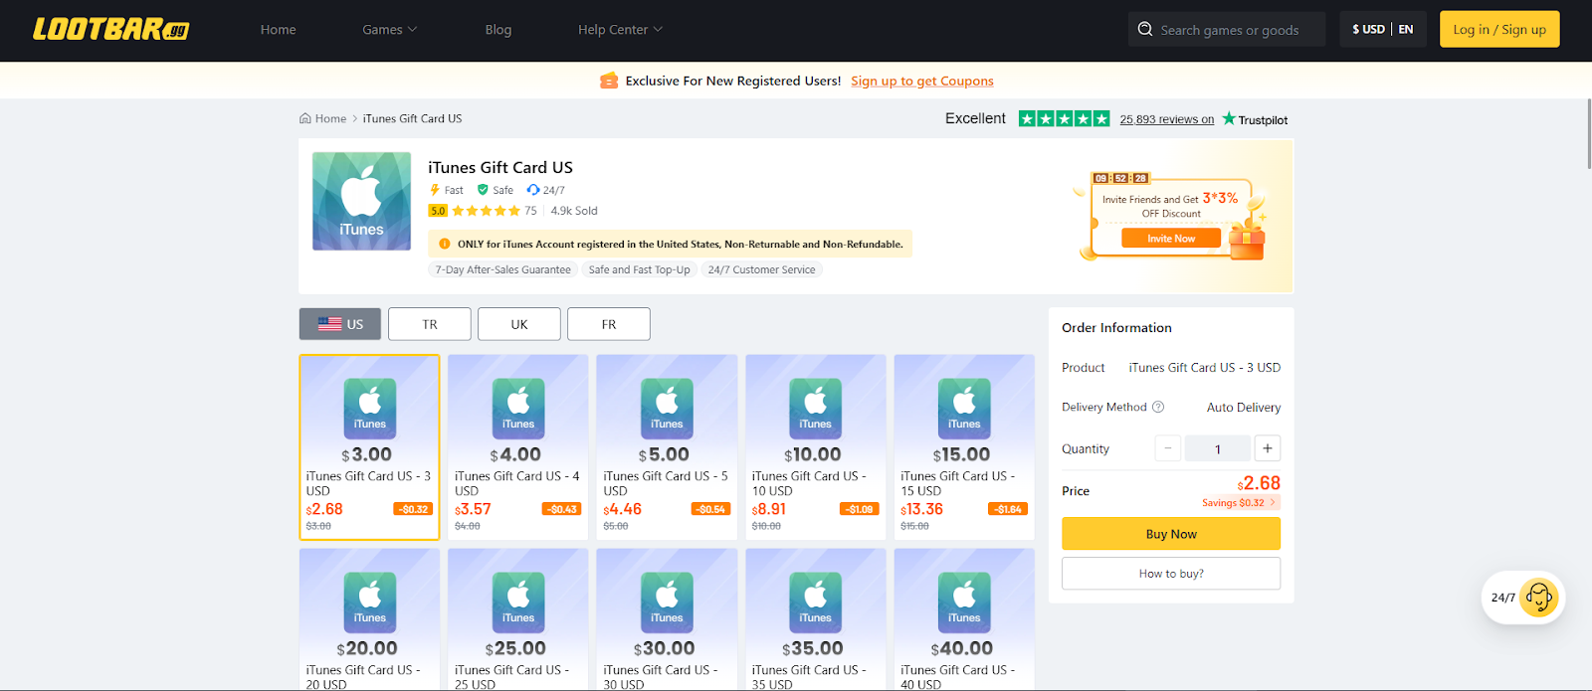Click the Trustpilot star logo
1592x691 pixels.
[x=1230, y=119]
